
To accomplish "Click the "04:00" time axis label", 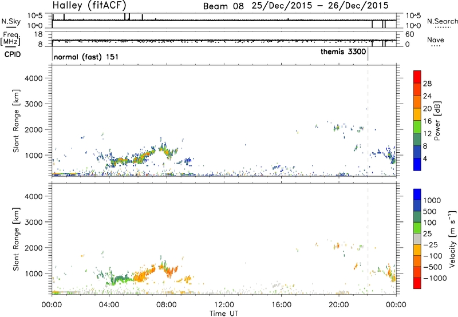I will (109, 305).
